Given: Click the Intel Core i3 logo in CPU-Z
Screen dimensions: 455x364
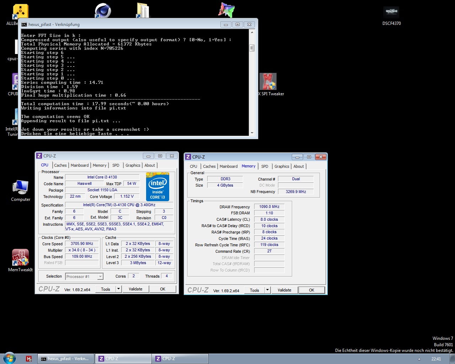Looking at the screenshot, I should click(x=157, y=187).
